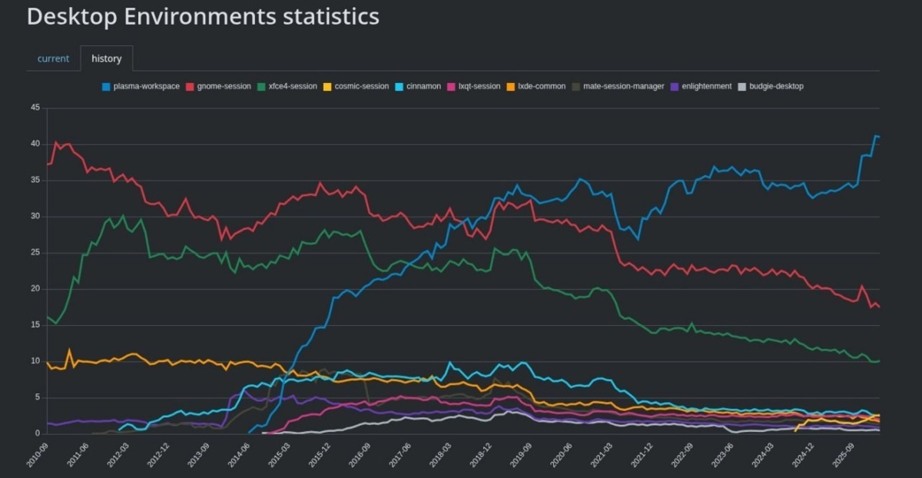Click the orange lxde-common legend swatch

510,86
